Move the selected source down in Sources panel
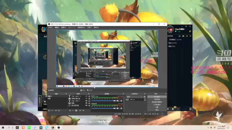 [x=83, y=111]
